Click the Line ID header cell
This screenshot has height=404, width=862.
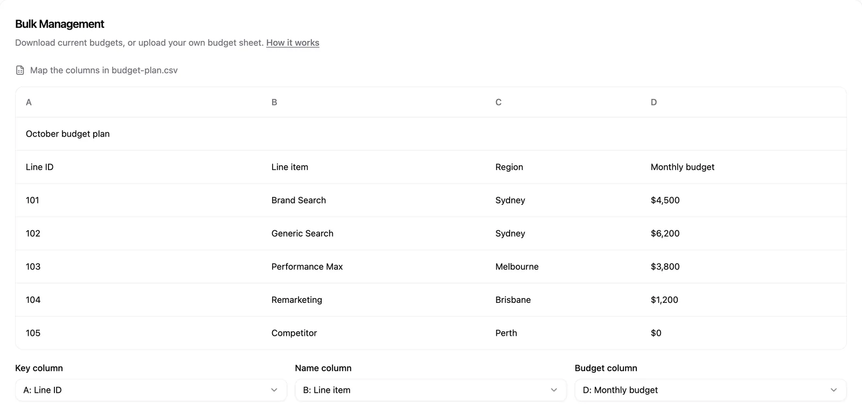click(x=138, y=167)
